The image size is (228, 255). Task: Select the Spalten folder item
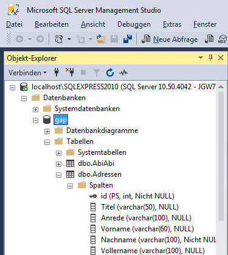[x=101, y=185]
